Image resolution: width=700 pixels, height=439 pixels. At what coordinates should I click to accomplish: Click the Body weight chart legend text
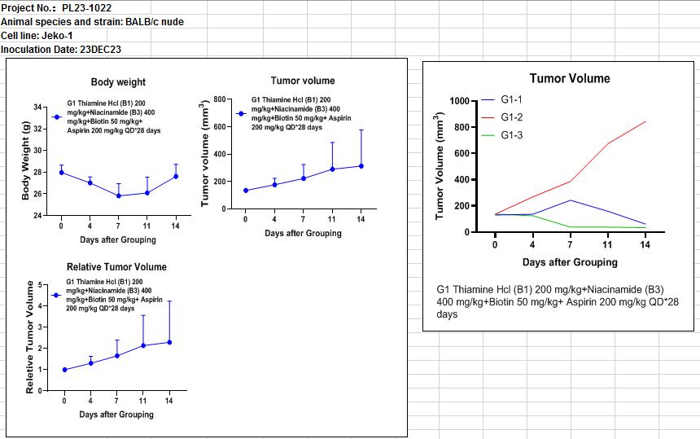(x=114, y=117)
